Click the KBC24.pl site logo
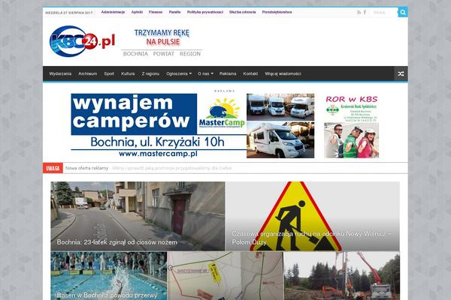The width and height of the screenshot is (451, 300). pyautogui.click(x=82, y=42)
